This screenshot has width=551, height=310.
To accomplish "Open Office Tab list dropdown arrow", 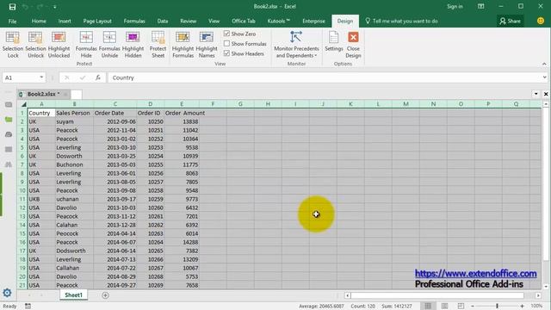I will coord(536,94).
